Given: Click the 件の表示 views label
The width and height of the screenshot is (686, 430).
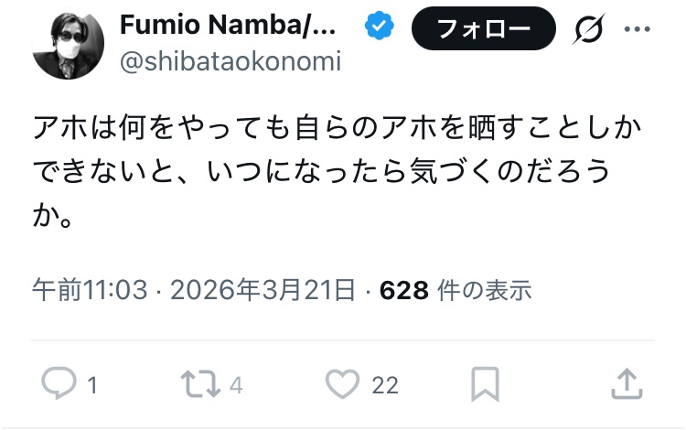Looking at the screenshot, I should coord(485,291).
